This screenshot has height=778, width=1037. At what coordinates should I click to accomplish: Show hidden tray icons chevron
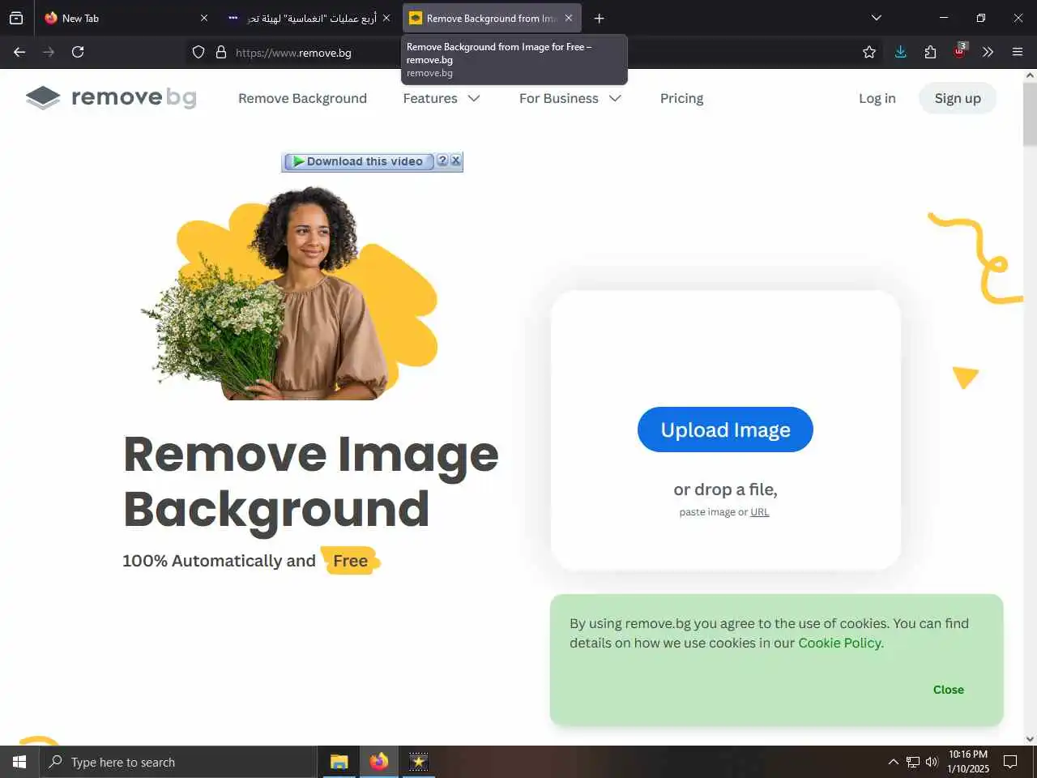click(x=893, y=762)
